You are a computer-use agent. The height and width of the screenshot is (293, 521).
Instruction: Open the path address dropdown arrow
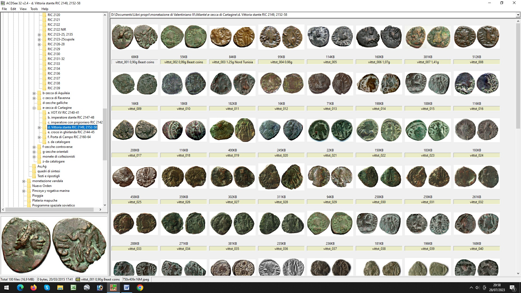tap(518, 15)
